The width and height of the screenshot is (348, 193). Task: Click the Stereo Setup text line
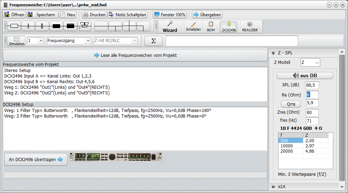17,71
